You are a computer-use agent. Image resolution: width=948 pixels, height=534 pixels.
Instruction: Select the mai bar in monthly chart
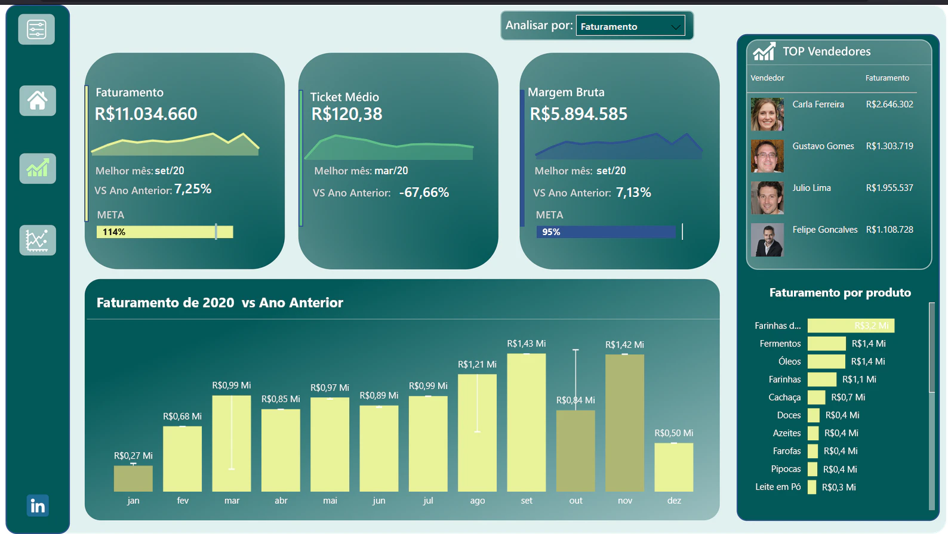[330, 445]
